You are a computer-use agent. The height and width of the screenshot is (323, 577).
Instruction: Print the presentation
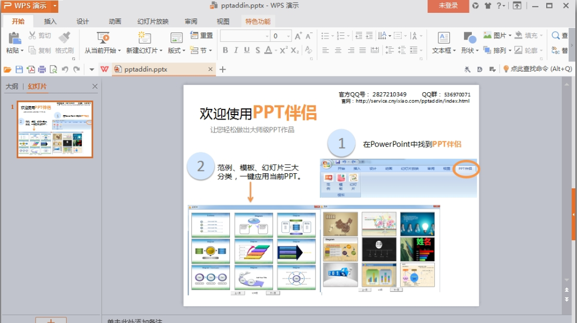(41, 69)
